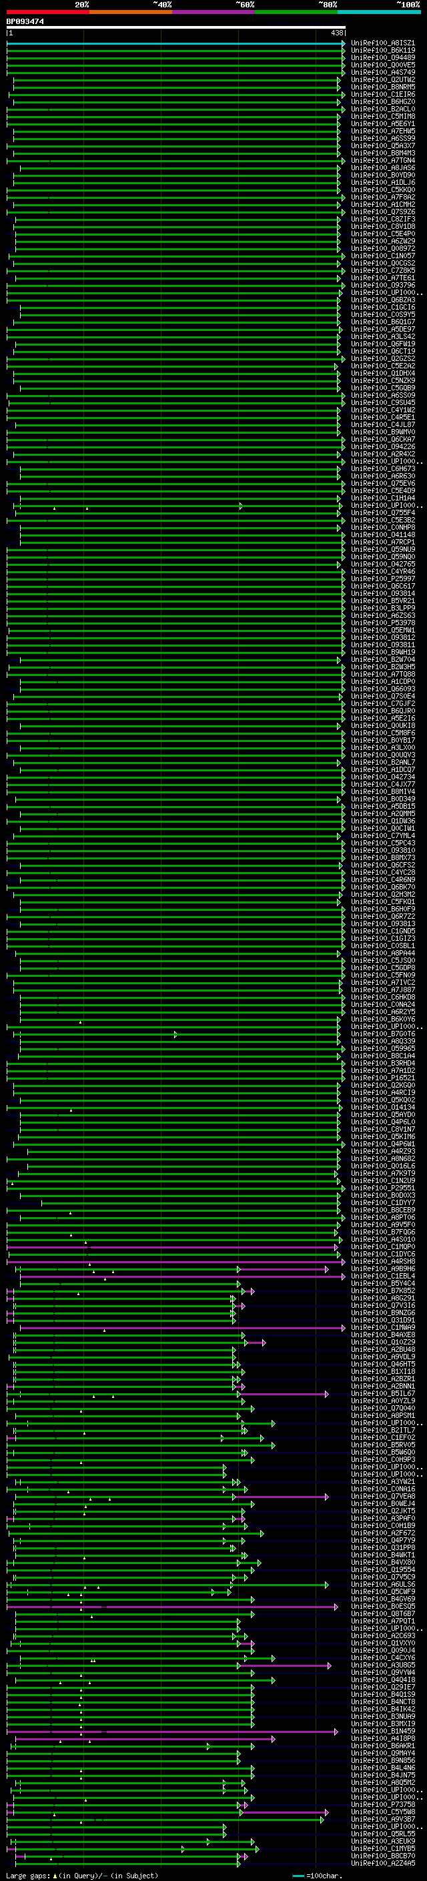The image size is (427, 1881).
Task: Click the orange ~40% identity legend segment
Action: (x=131, y=12)
